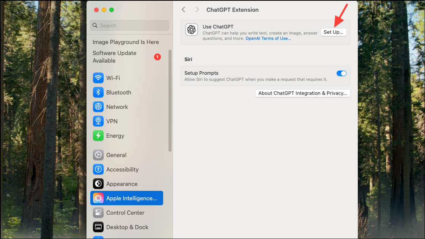425x239 pixels.
Task: Open Wi-Fi settings
Action: tap(127, 78)
